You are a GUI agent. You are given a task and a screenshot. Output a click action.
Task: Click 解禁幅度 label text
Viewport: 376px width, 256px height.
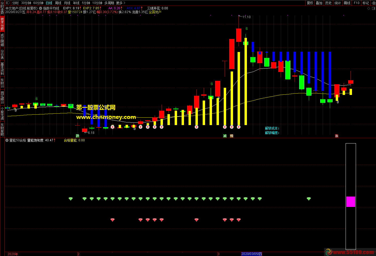point(272,133)
